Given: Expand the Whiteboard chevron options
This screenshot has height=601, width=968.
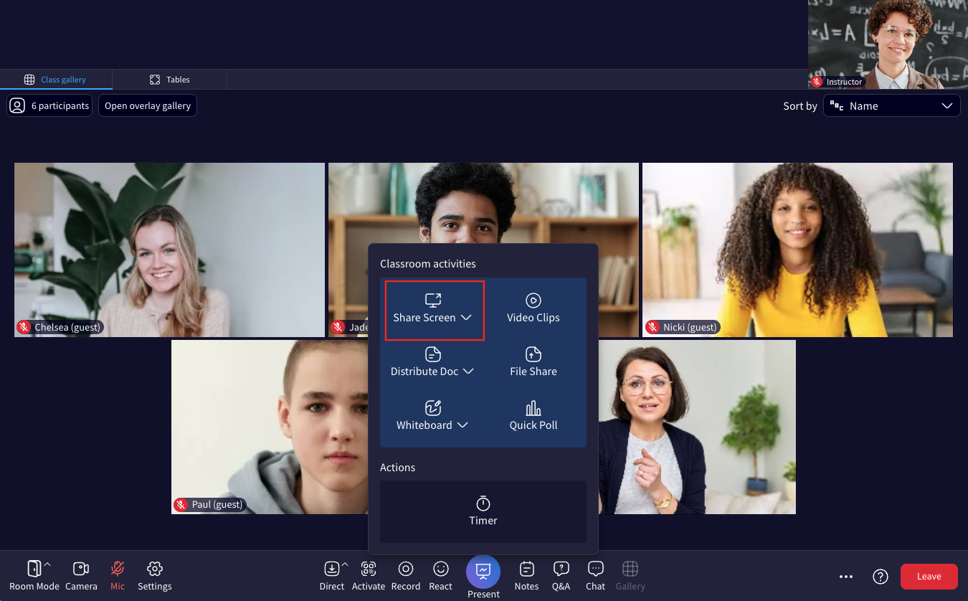Looking at the screenshot, I should 462,425.
